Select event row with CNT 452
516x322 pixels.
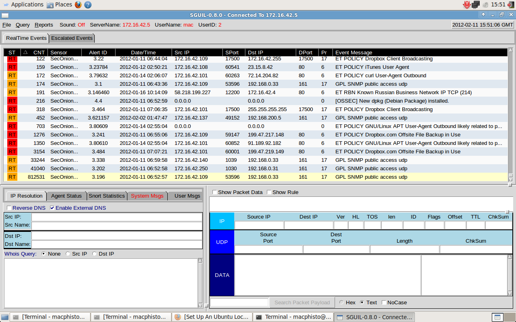click(x=255, y=118)
